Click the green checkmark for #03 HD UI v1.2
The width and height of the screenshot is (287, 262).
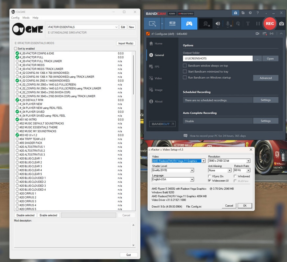[x=17, y=135]
